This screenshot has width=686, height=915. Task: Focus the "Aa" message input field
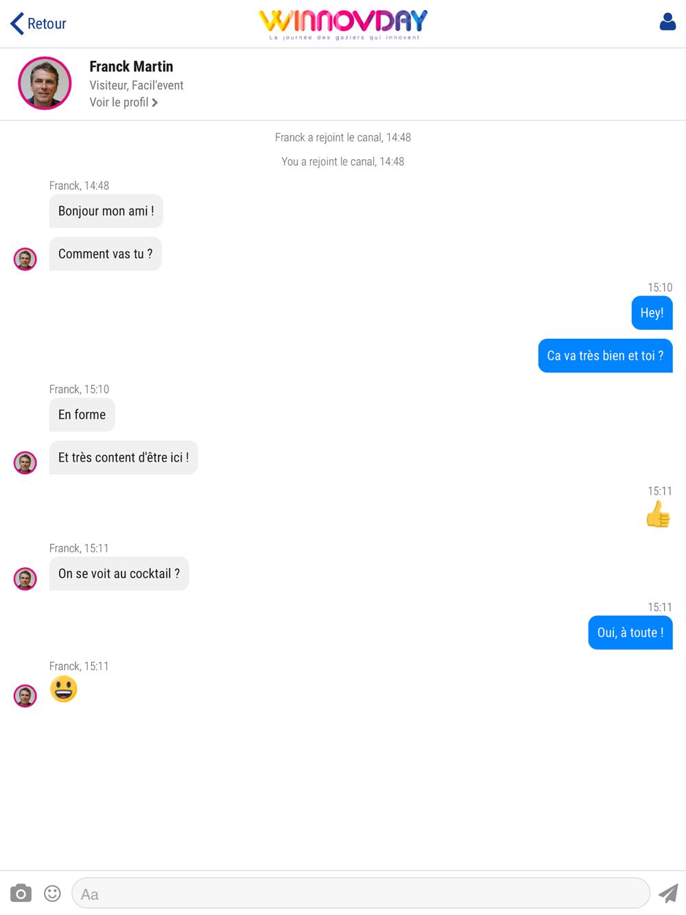(x=361, y=893)
